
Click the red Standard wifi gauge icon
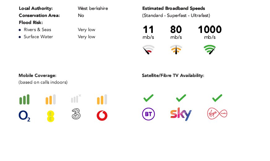coord(148,50)
